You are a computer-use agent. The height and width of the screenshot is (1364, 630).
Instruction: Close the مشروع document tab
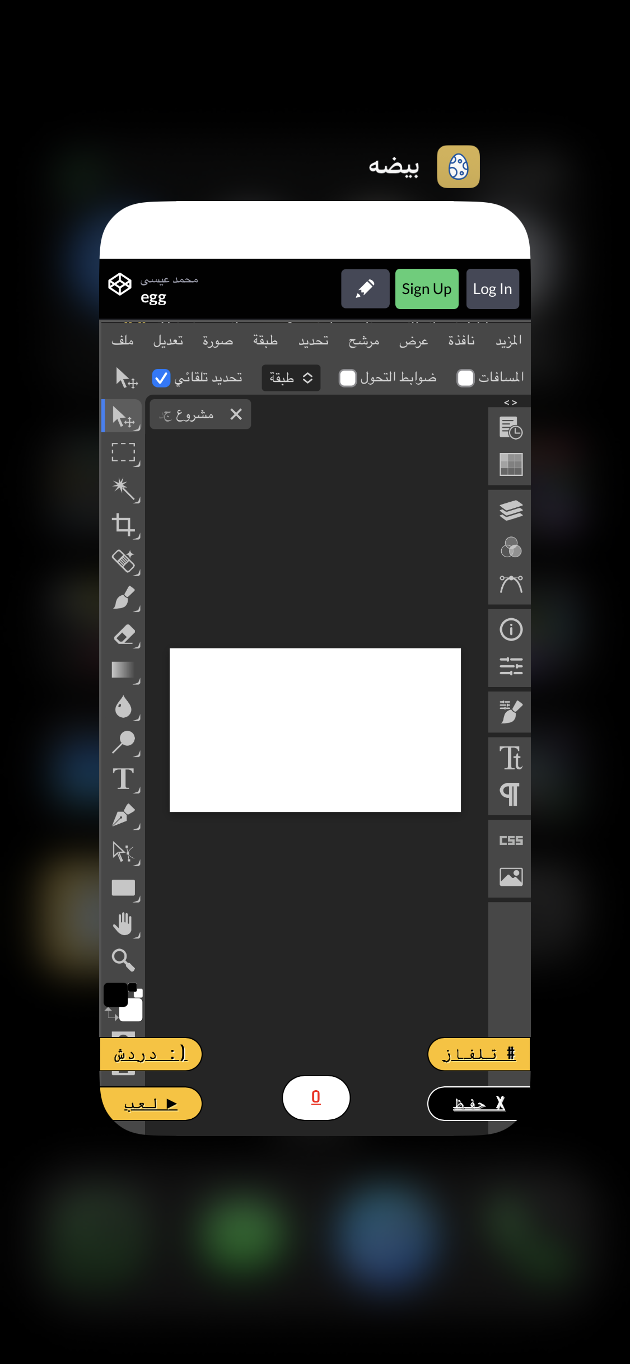click(x=236, y=414)
